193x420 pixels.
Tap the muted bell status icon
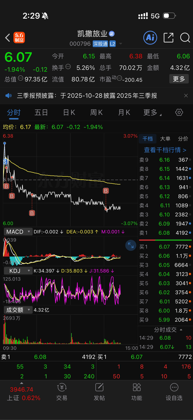pyautogui.click(x=45, y=16)
